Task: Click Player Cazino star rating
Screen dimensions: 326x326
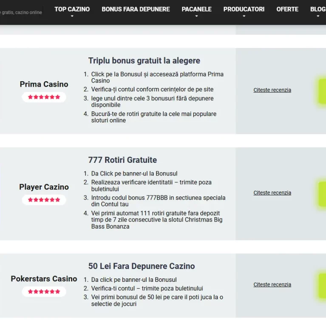Action: tap(44, 200)
